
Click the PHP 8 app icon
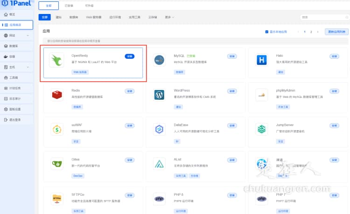(159, 199)
